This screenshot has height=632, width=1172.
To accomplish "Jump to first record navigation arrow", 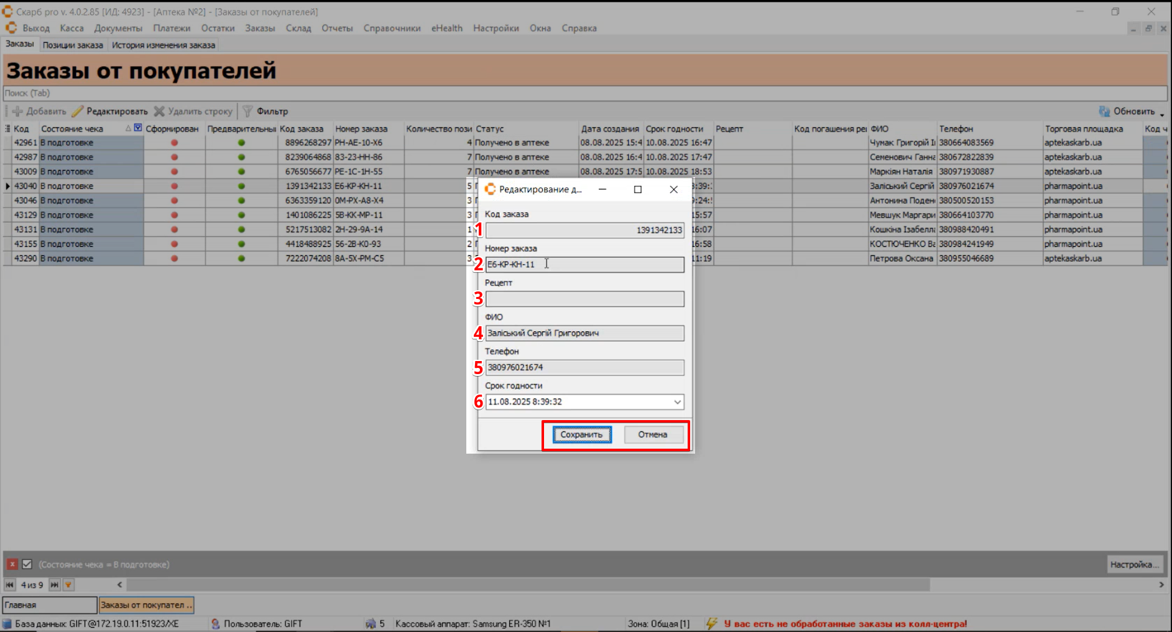I will coord(10,585).
